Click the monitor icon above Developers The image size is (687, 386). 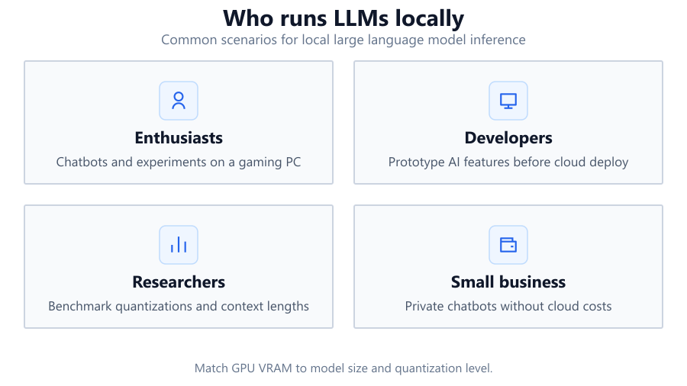508,101
